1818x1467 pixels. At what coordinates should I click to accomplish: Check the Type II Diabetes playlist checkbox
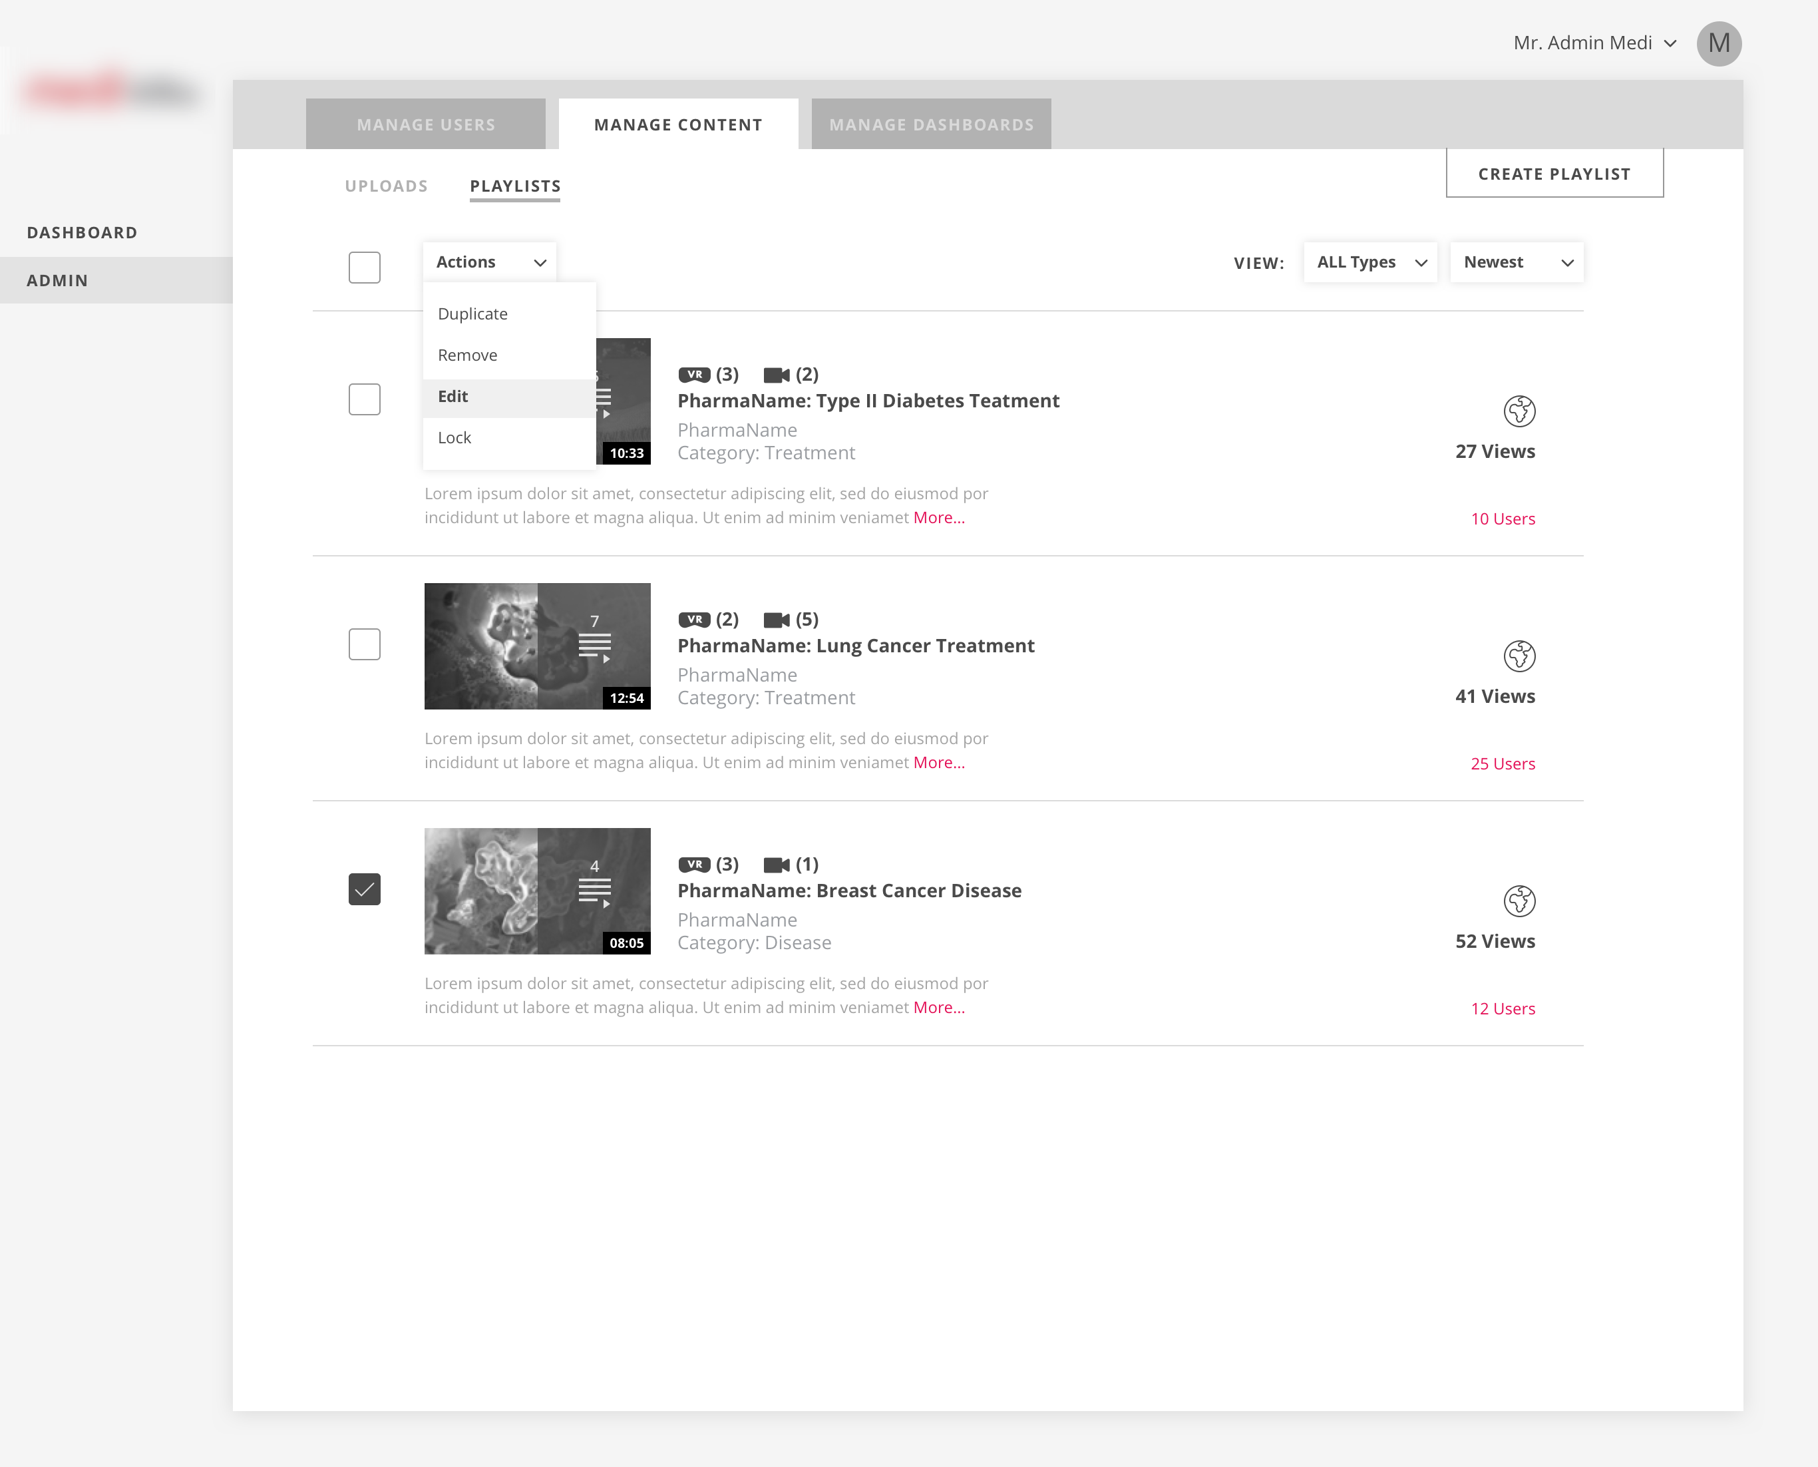coord(364,399)
